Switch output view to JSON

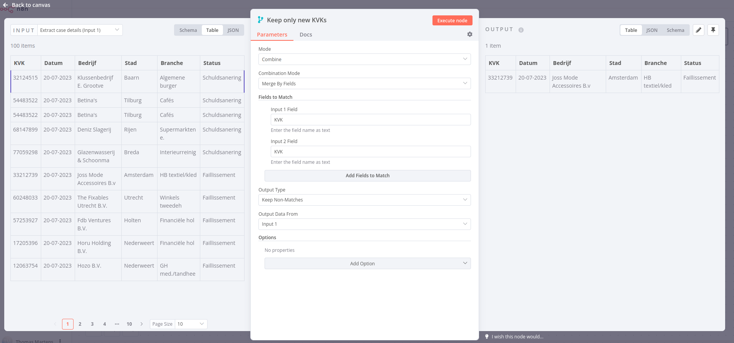tap(652, 30)
